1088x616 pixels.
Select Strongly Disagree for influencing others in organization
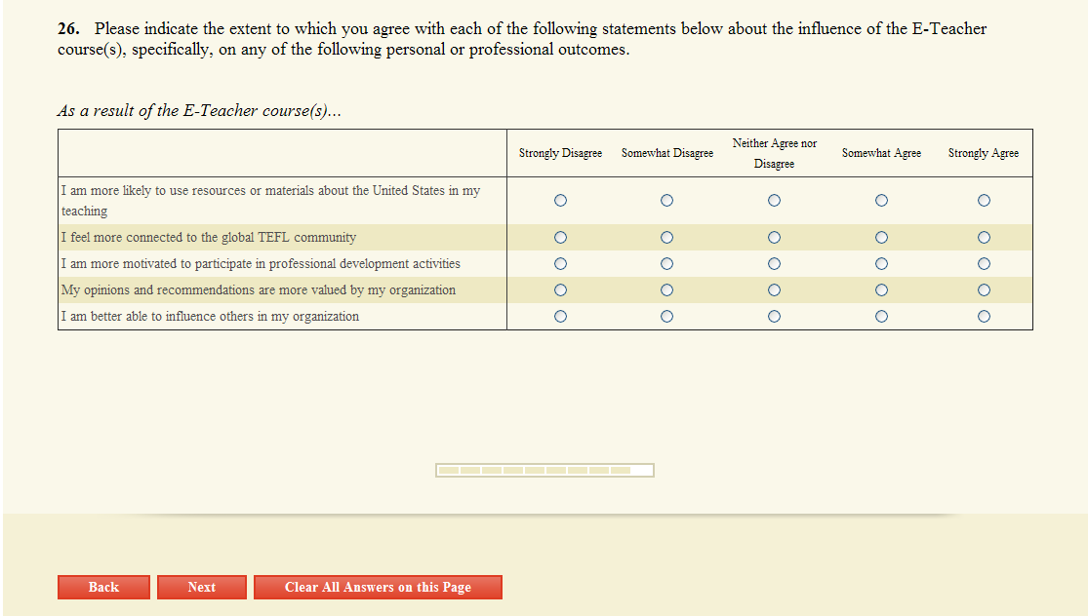[x=560, y=316]
